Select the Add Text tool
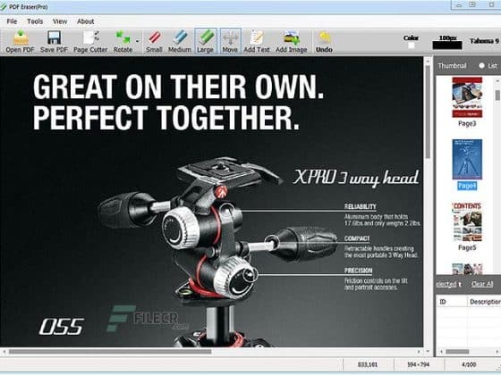This screenshot has height=375, width=501. 257,41
